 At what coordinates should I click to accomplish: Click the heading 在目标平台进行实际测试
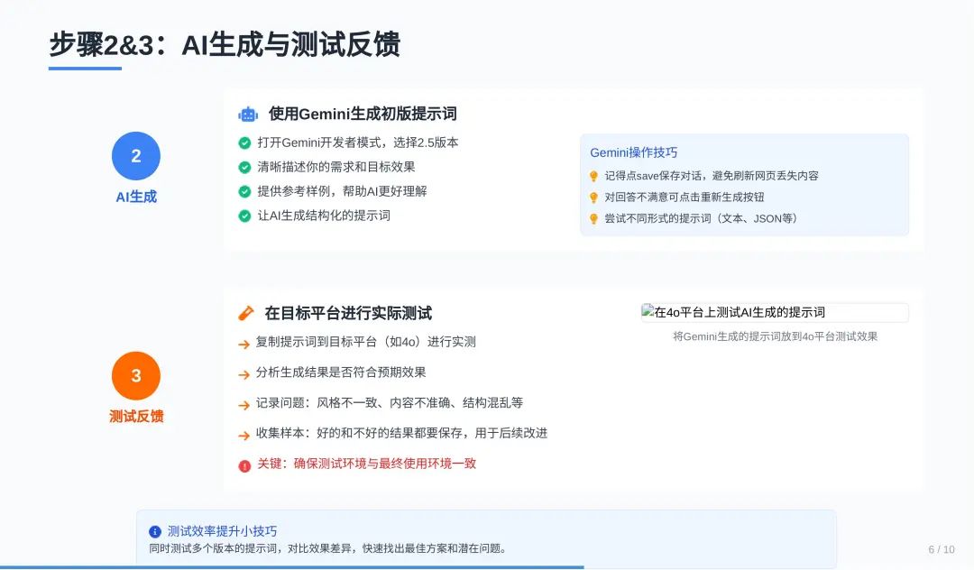pos(348,313)
